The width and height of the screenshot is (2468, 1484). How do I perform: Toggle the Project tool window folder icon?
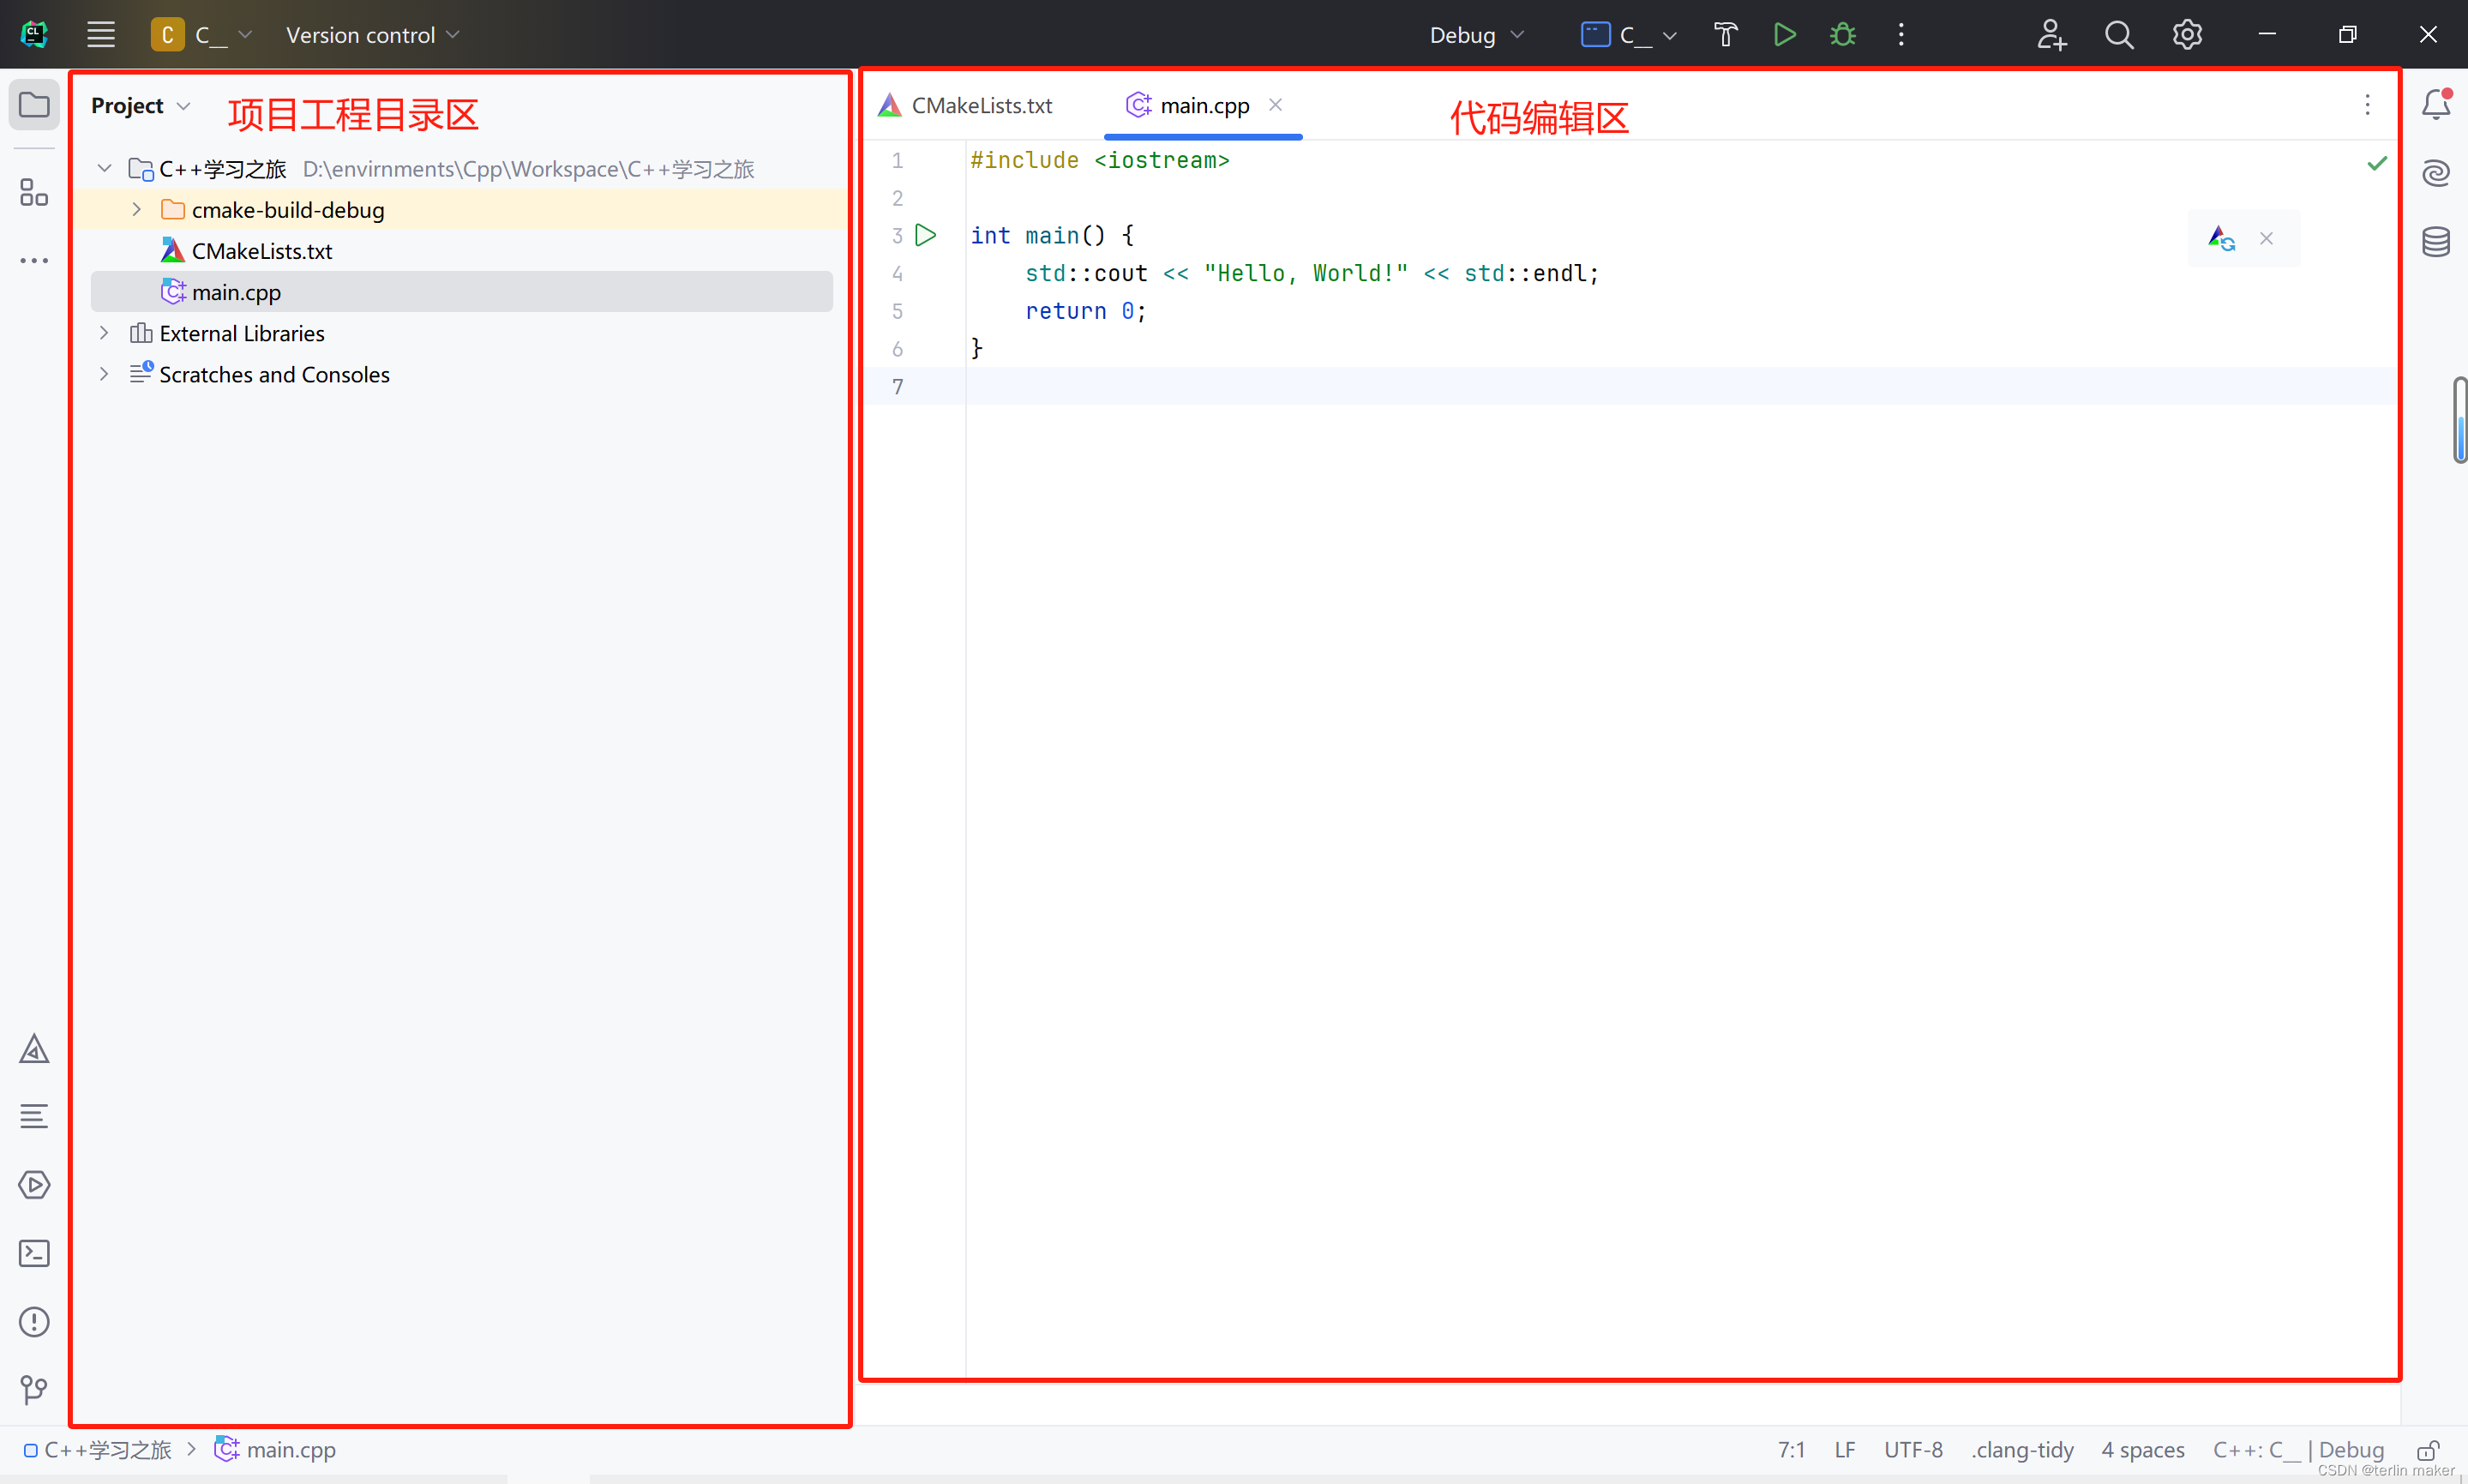tap(34, 105)
